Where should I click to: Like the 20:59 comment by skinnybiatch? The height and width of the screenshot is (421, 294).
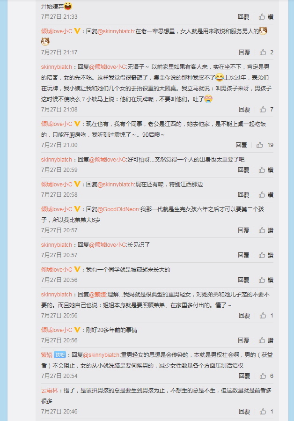pyautogui.click(x=266, y=170)
